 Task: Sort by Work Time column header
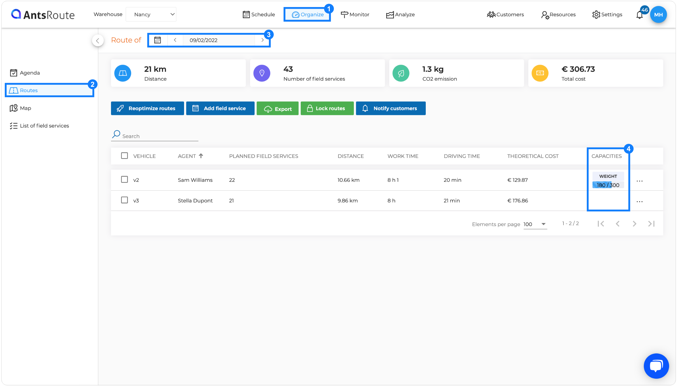point(403,156)
